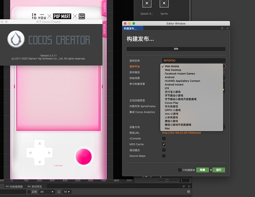Open the bottom panel menu icon

point(189,186)
